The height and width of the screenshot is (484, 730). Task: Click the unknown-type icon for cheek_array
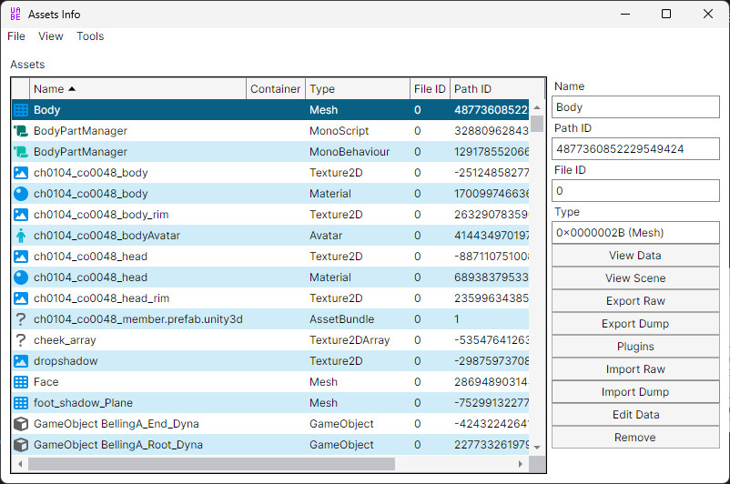(21, 340)
